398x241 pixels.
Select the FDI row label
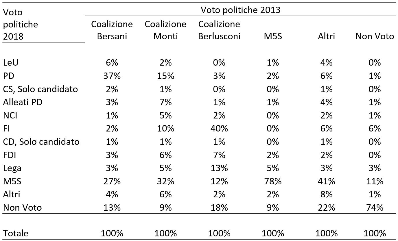pyautogui.click(x=9, y=155)
